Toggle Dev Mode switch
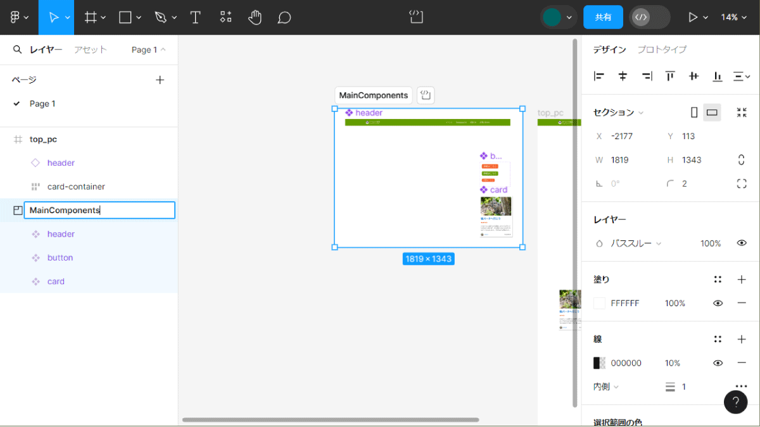Image resolution: width=760 pixels, height=427 pixels. (649, 17)
